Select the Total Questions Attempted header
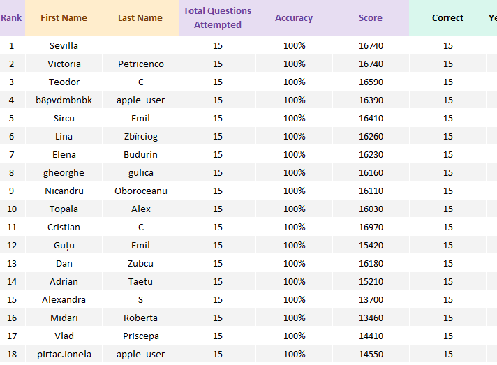 click(x=217, y=18)
